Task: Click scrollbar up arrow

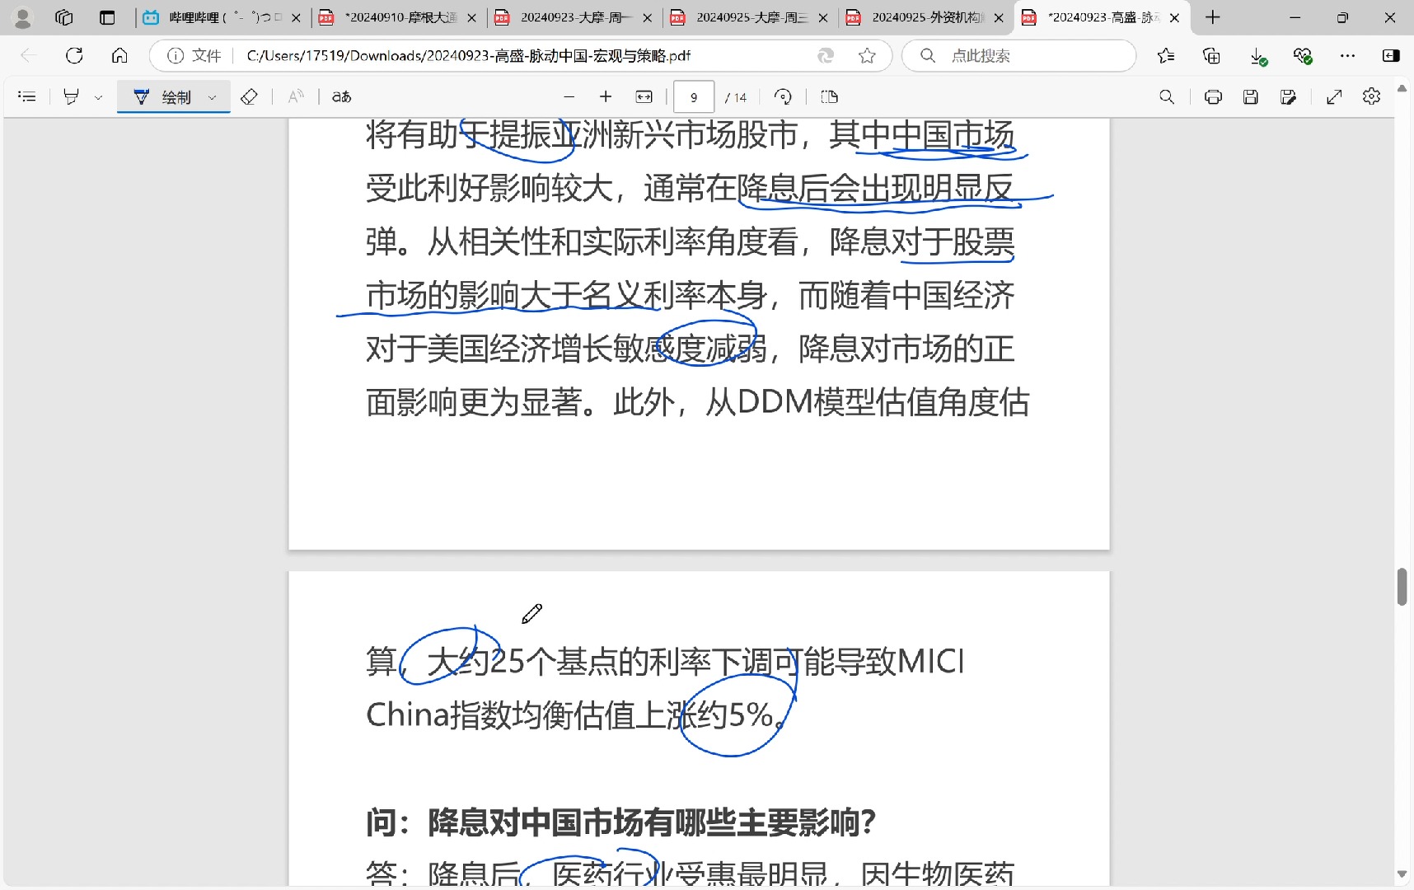Action: click(x=1402, y=87)
